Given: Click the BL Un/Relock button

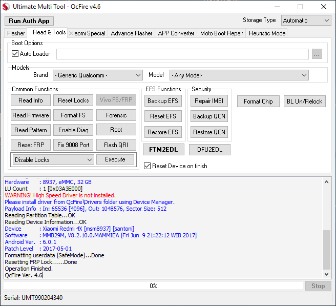Looking at the screenshot, I should pos(304,101).
